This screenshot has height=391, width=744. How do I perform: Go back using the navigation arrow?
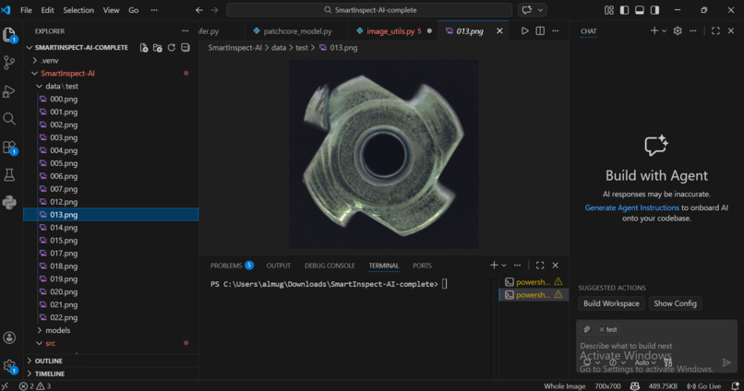pos(199,10)
